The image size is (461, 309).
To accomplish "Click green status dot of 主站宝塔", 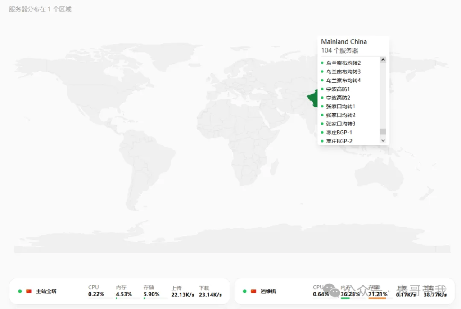I will (x=20, y=291).
